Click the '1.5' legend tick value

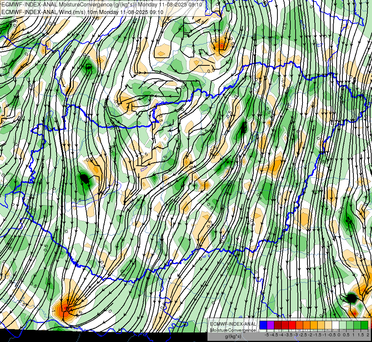pos(360,335)
